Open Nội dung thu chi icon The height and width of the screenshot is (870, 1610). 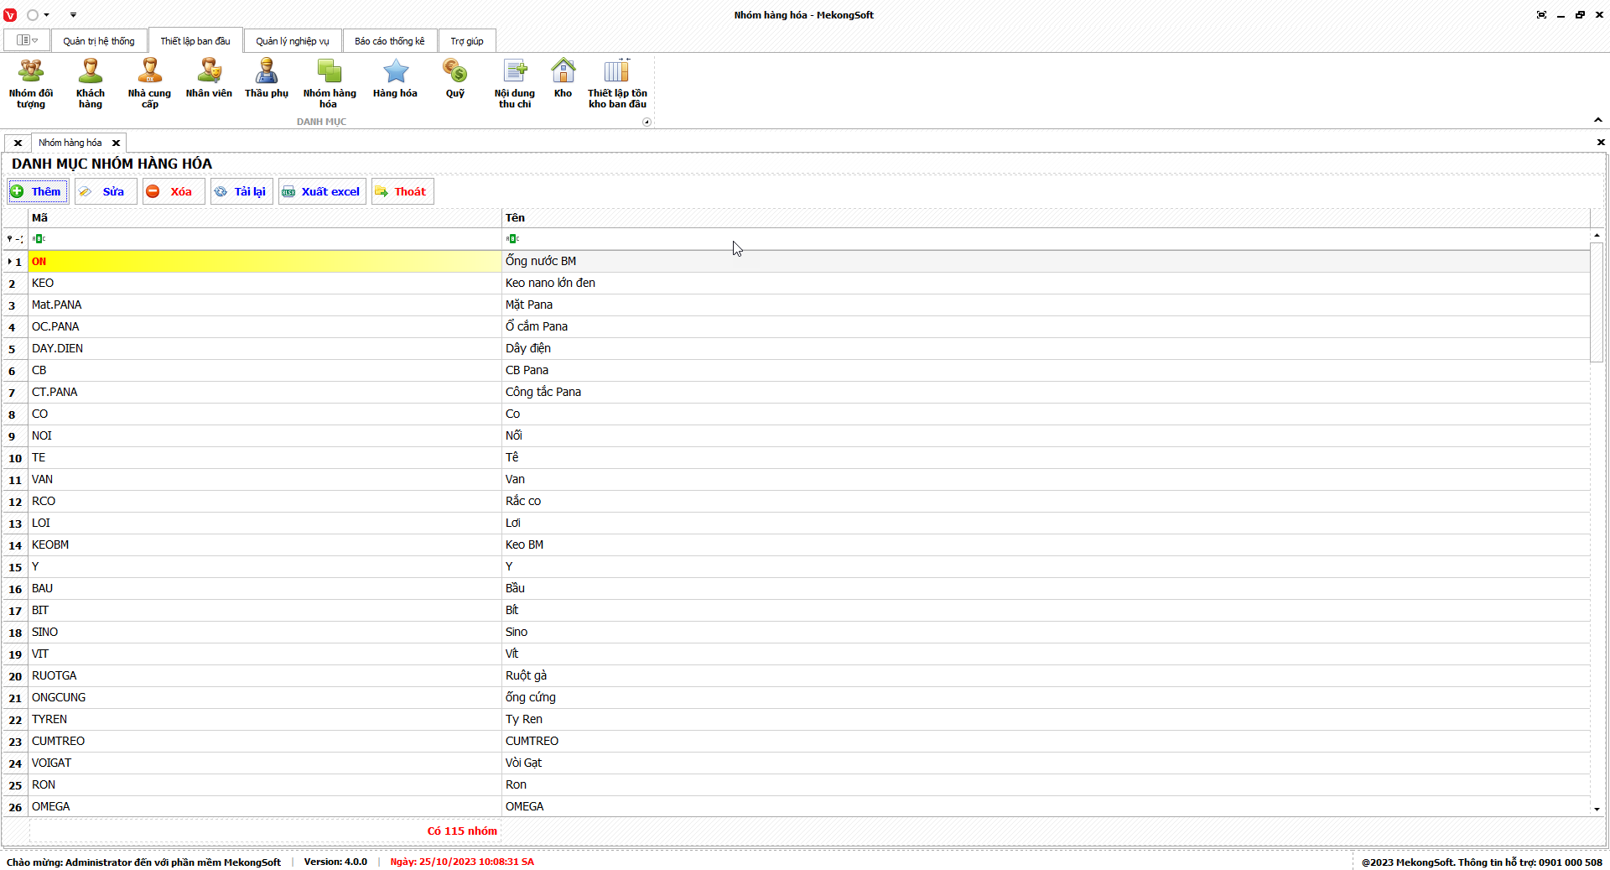(x=514, y=83)
